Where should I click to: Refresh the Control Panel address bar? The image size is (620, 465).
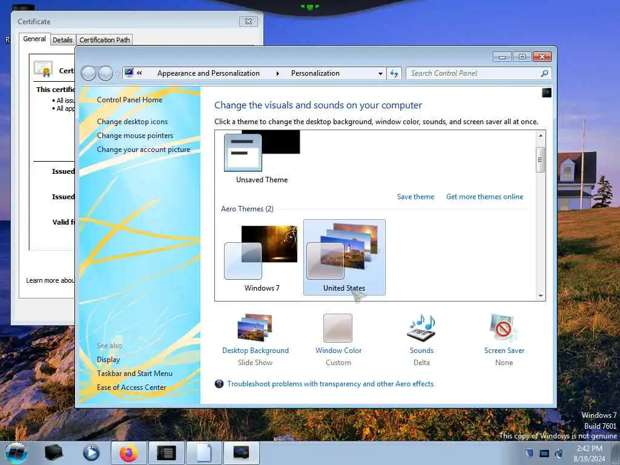point(394,73)
